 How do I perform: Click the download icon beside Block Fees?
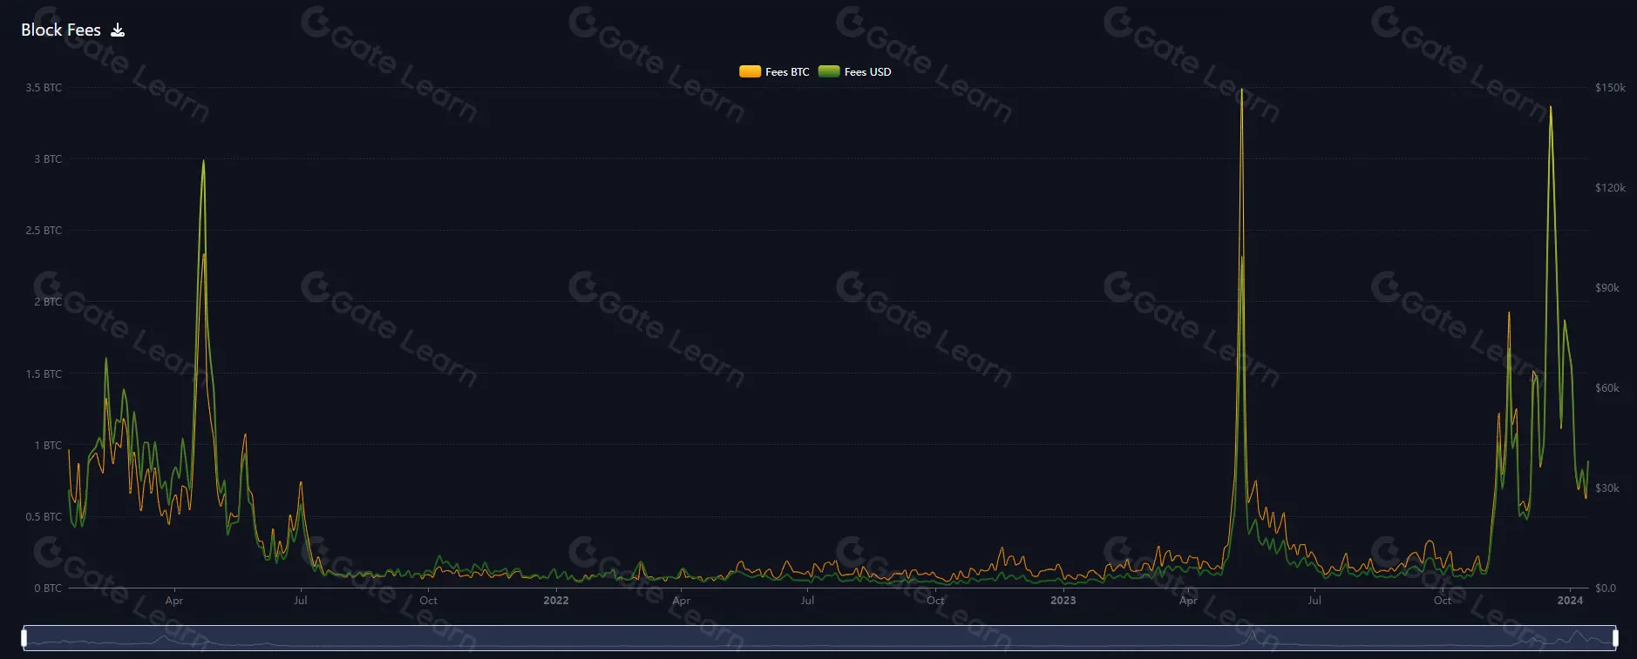pyautogui.click(x=118, y=30)
